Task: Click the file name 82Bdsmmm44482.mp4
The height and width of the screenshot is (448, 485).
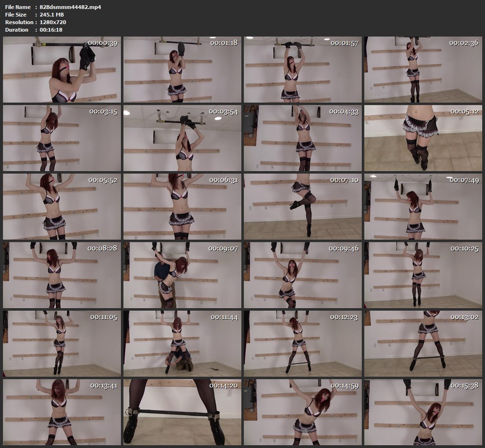Action: [x=70, y=7]
